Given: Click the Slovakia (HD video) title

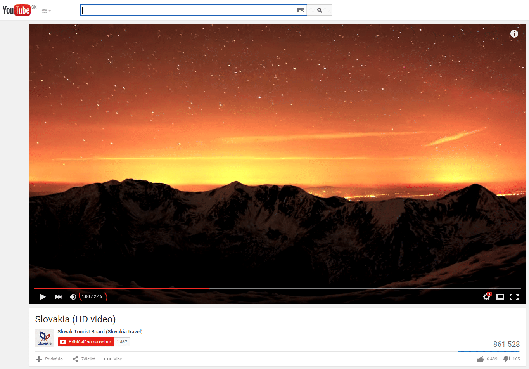Looking at the screenshot, I should pyautogui.click(x=76, y=319).
